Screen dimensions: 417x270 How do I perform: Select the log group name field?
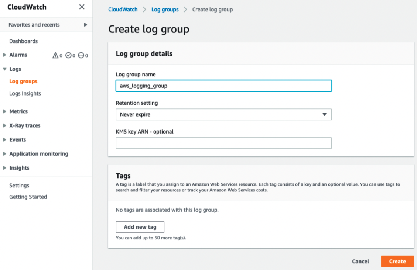point(223,86)
